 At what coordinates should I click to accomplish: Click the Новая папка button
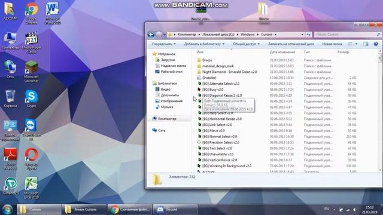tap(332, 44)
